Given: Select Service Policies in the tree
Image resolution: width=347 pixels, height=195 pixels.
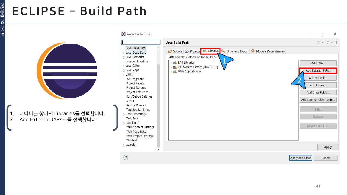Looking at the screenshot, I should tap(136, 105).
